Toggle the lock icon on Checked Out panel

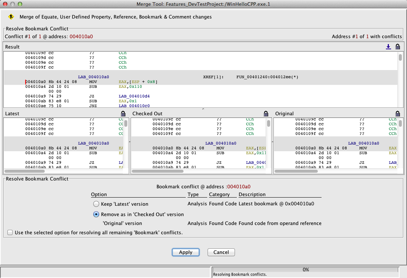266,113
